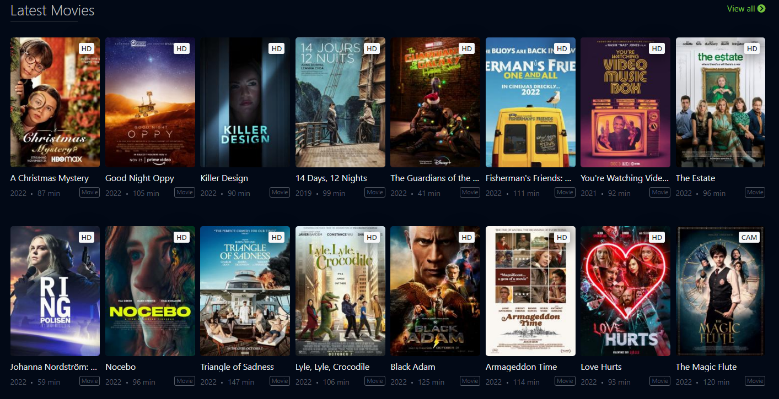The image size is (779, 399).
Task: Open the Armageddon Time poster
Action: pyautogui.click(x=530, y=291)
